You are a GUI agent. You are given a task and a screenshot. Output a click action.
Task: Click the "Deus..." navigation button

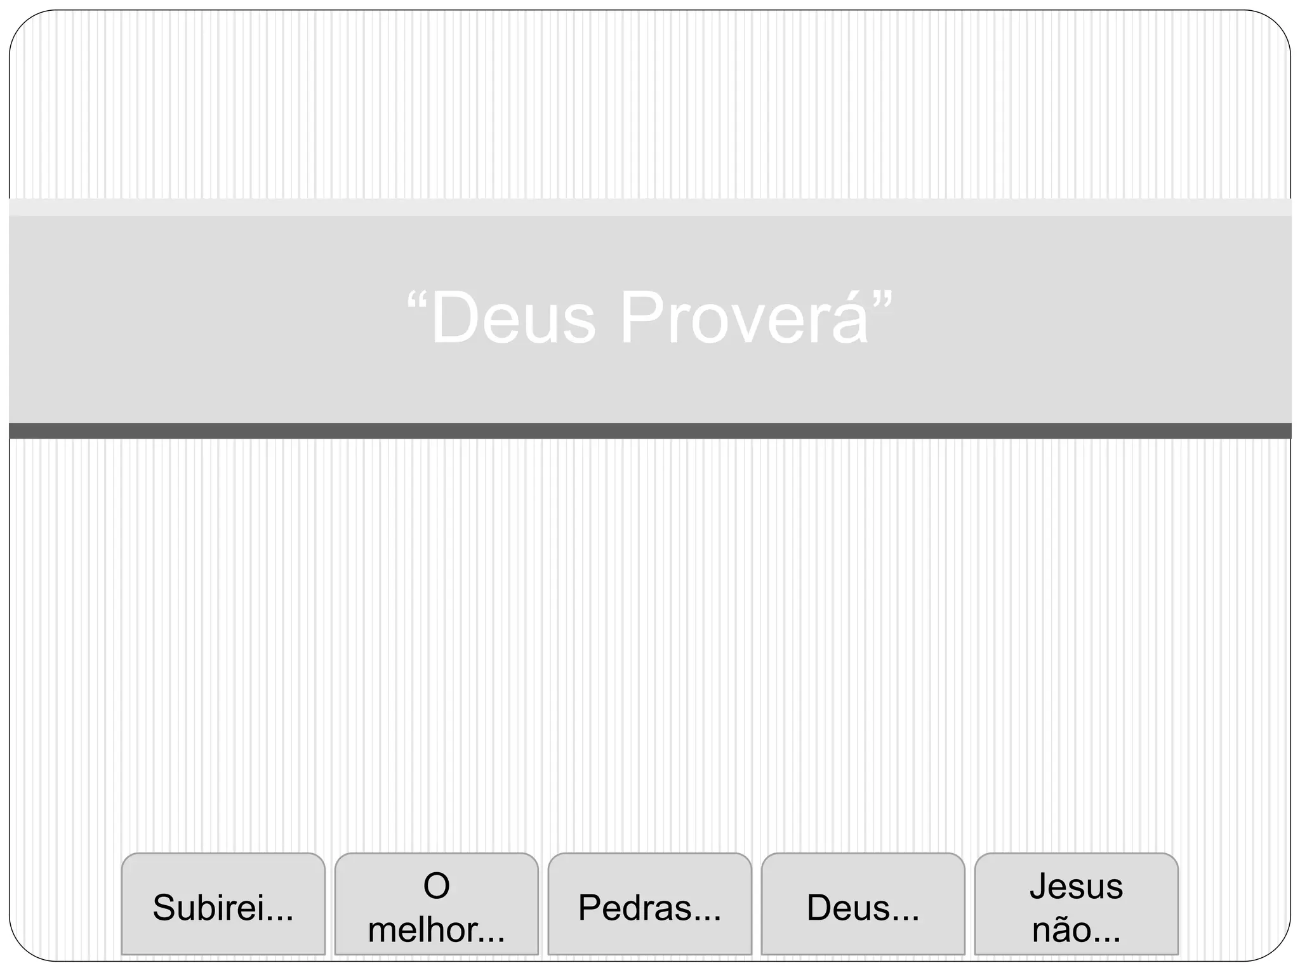863,904
